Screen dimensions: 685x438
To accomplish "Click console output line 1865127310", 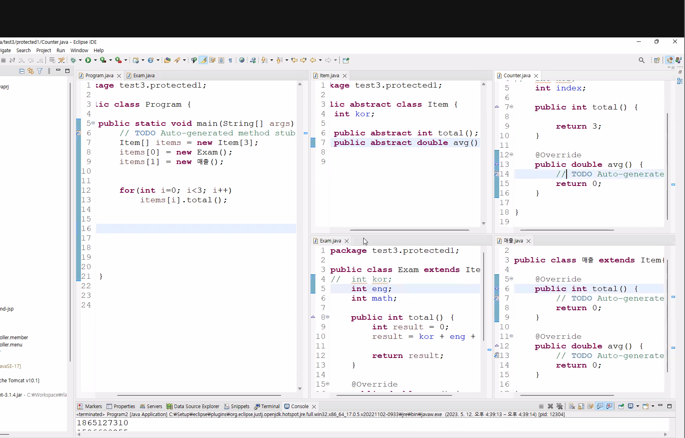I will coord(102,422).
